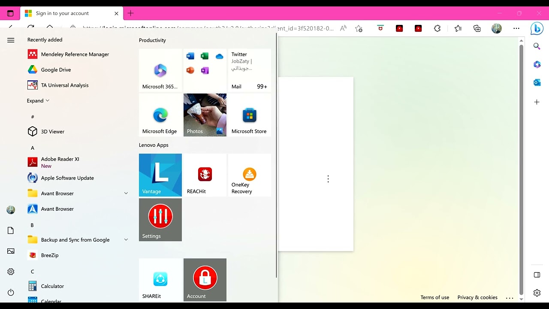This screenshot has height=309, width=549.
Task: Open more footer options ellipsis
Action: click(510, 298)
